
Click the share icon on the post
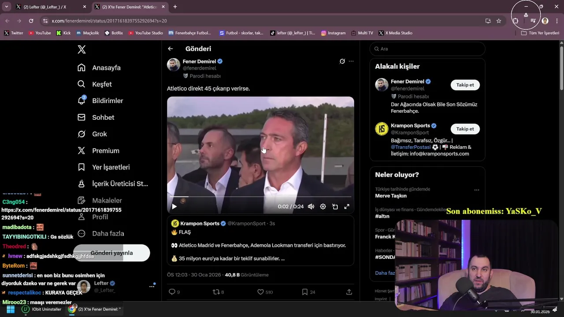pos(349,291)
